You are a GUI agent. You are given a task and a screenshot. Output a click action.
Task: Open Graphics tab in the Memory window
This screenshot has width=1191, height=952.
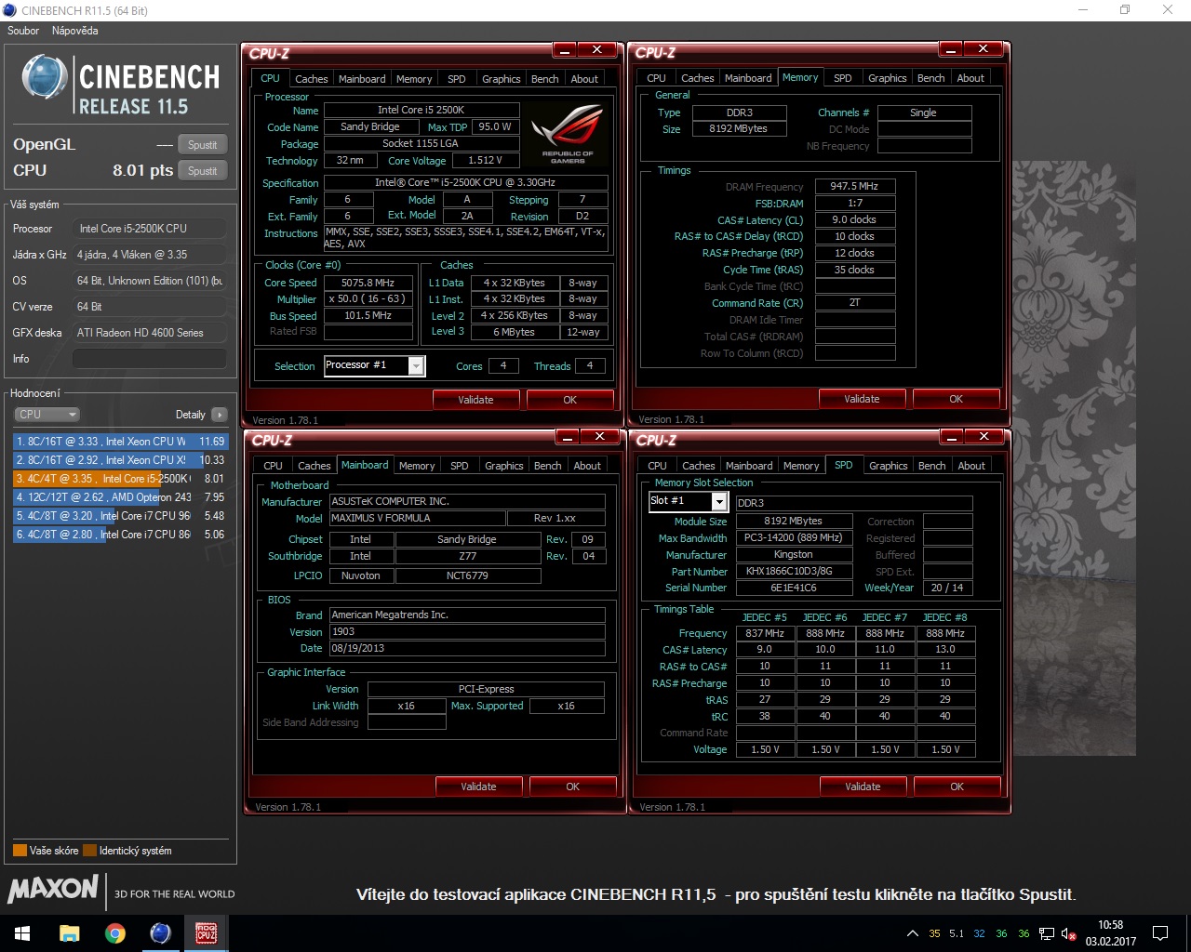coord(887,78)
